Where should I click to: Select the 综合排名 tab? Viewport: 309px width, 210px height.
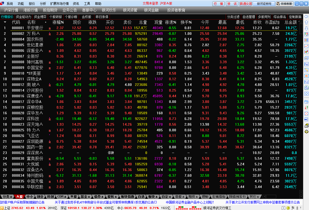click(280, 17)
